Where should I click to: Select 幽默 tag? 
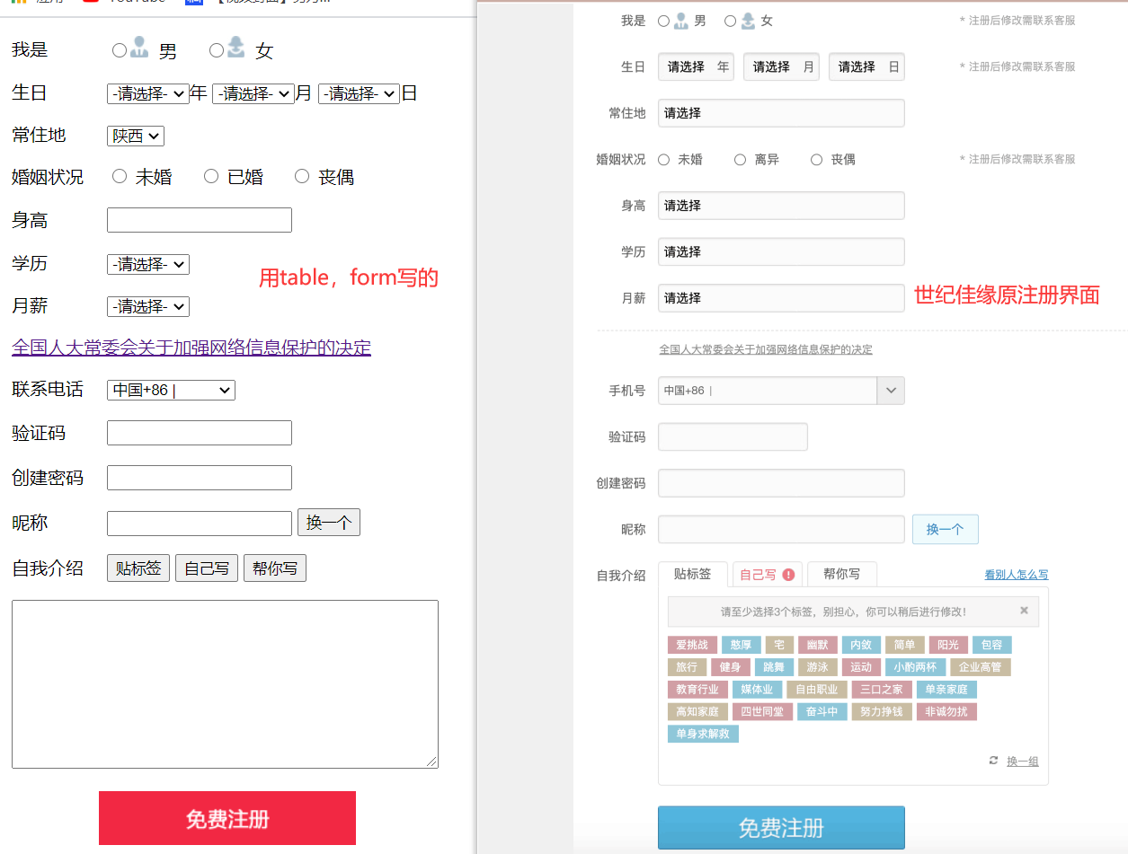(x=817, y=645)
